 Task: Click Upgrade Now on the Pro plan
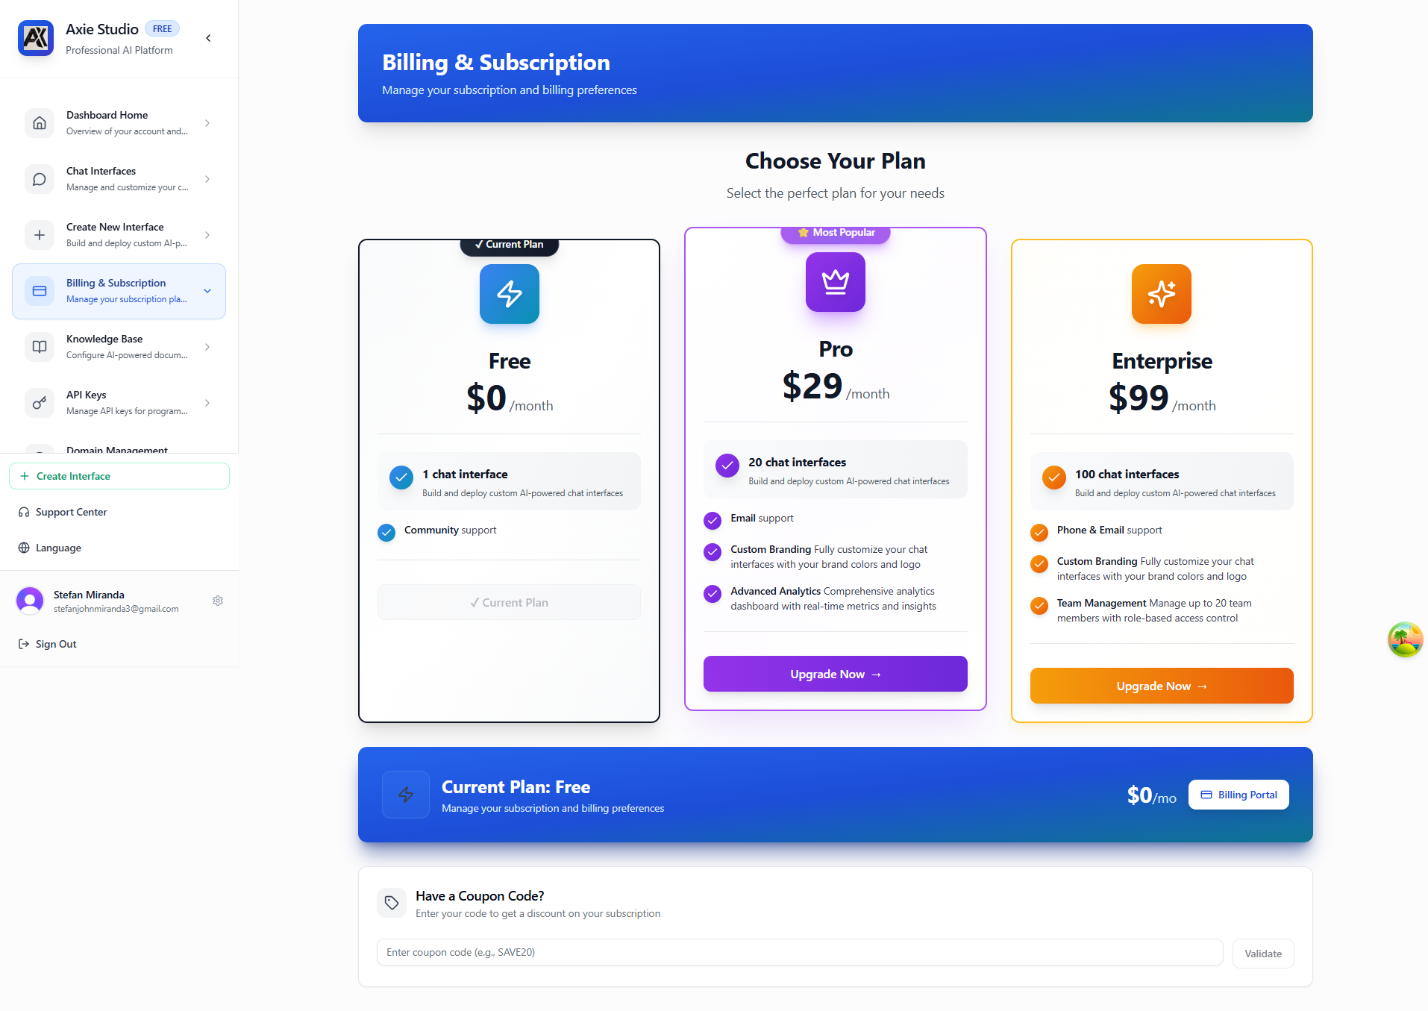[x=835, y=674]
